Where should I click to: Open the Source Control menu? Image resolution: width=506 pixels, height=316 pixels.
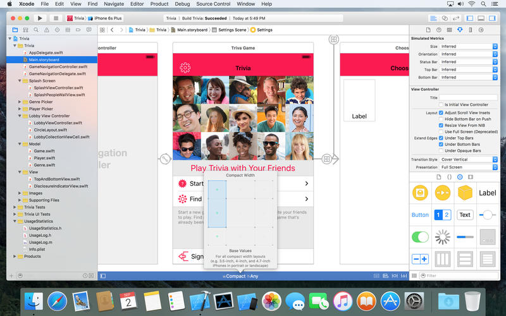click(x=213, y=4)
